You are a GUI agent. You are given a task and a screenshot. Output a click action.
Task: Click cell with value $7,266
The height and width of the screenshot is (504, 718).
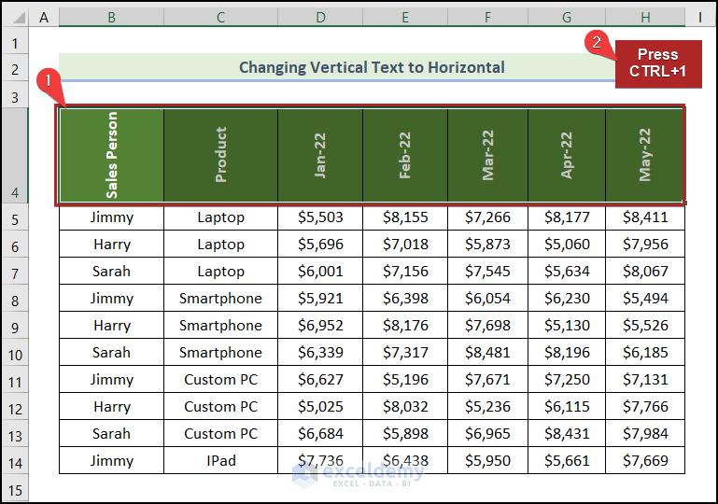pyautogui.click(x=487, y=217)
